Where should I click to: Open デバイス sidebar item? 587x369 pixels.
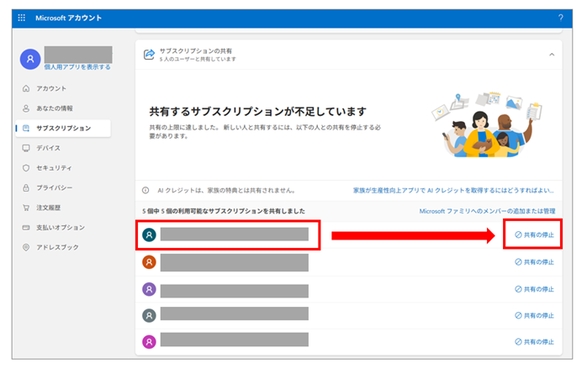click(x=48, y=148)
